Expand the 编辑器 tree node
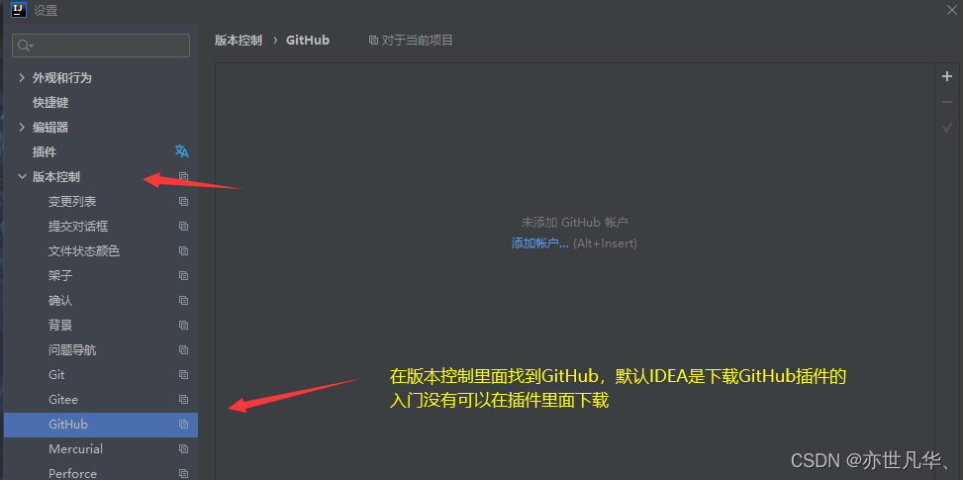 [22, 127]
